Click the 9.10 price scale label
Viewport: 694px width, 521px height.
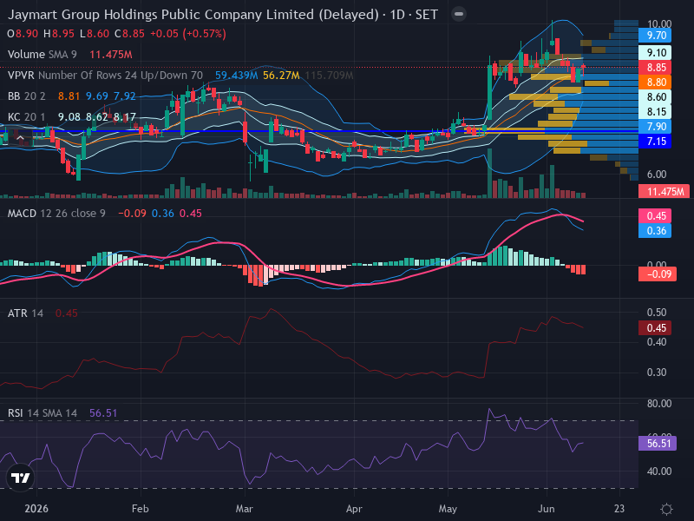tap(655, 53)
